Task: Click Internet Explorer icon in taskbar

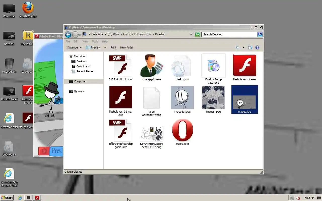Action: pos(20,198)
